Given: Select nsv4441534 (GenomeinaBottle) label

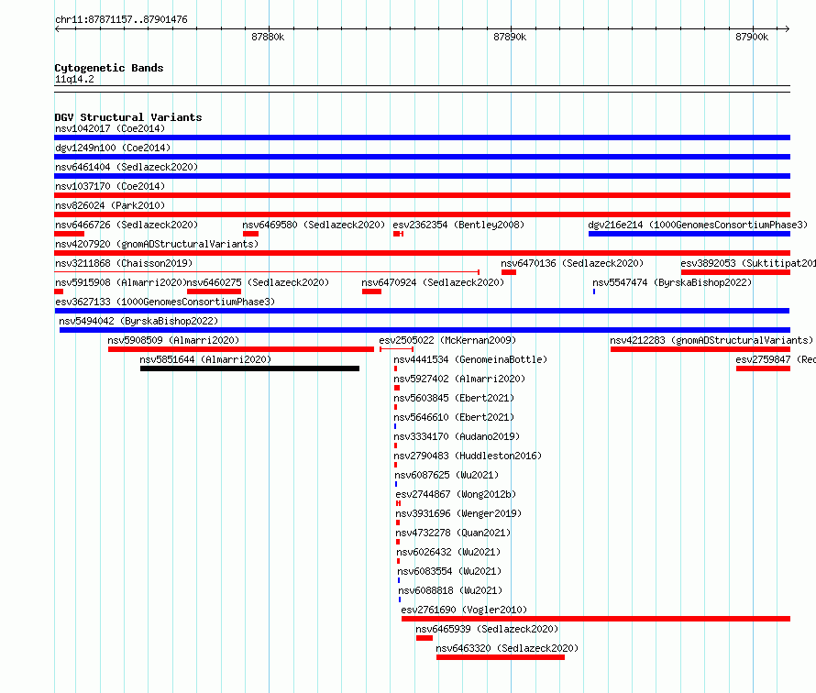Looking at the screenshot, I should pos(470,359).
